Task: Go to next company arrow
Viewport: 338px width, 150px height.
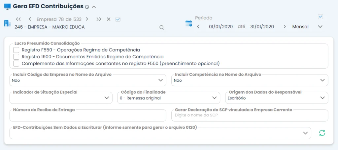Action: [87, 19]
